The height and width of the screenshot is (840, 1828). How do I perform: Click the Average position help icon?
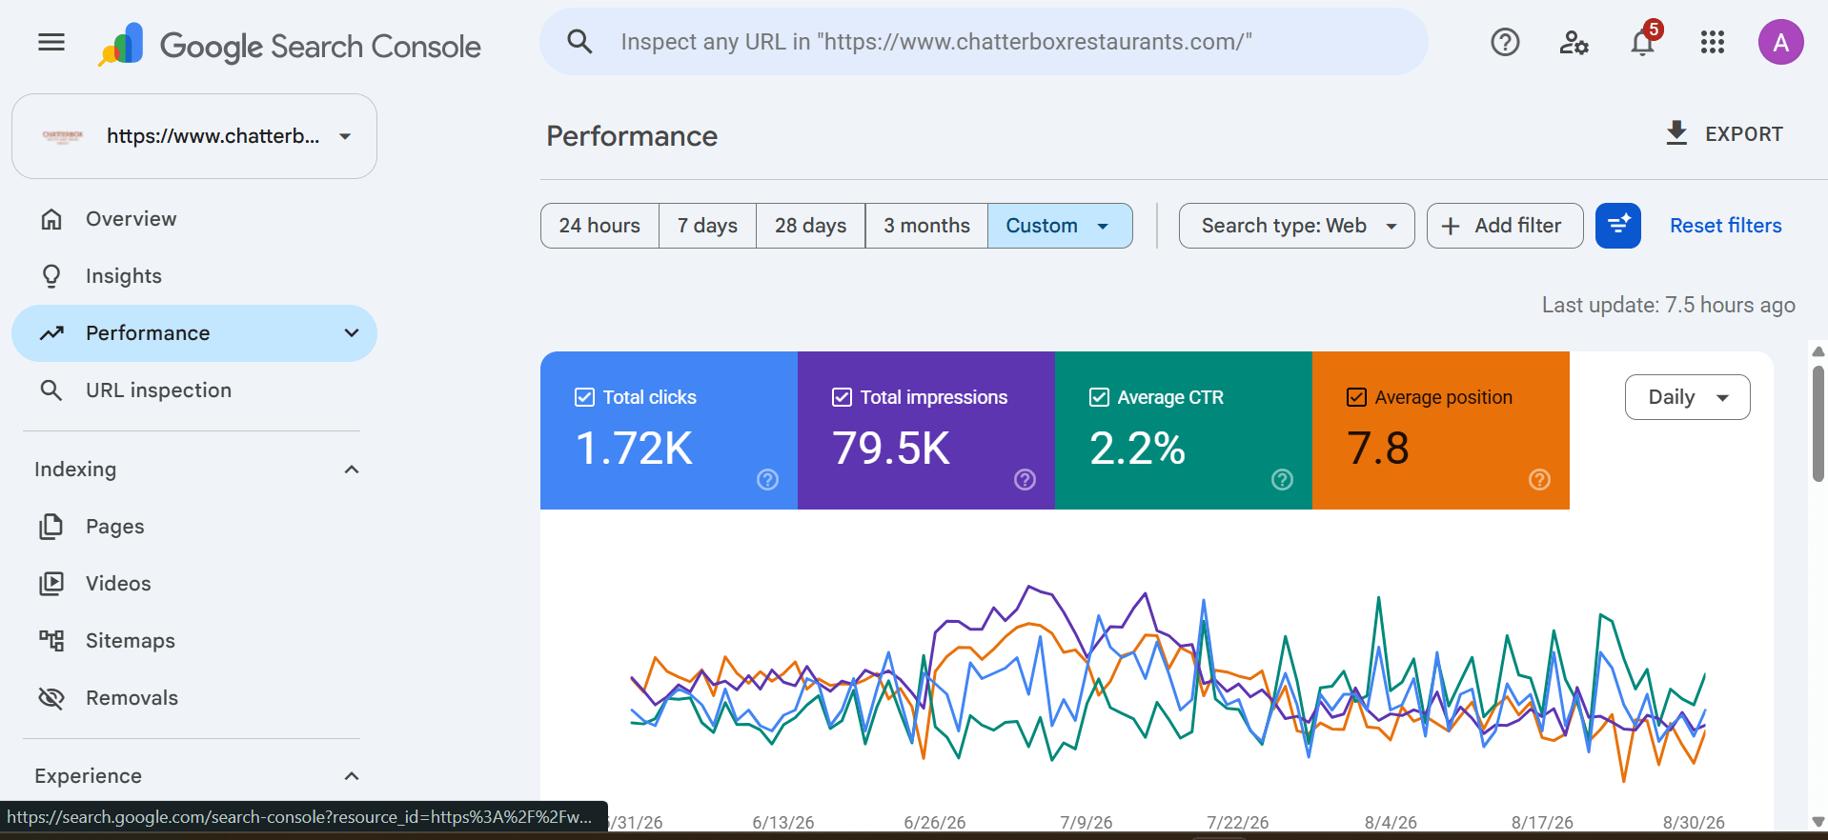click(x=1539, y=480)
